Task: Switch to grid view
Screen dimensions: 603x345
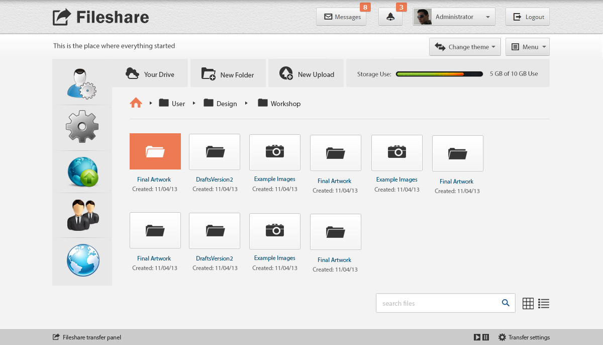Action: pyautogui.click(x=528, y=303)
